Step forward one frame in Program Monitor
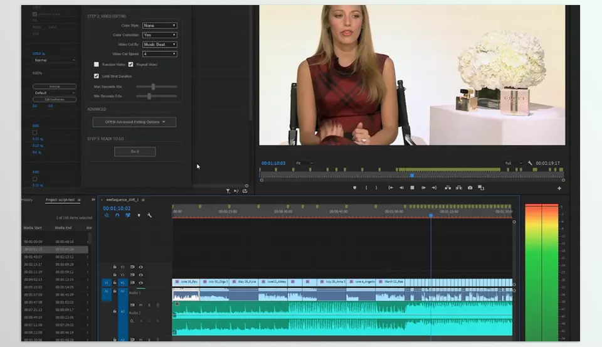This screenshot has height=347, width=602. tap(423, 188)
